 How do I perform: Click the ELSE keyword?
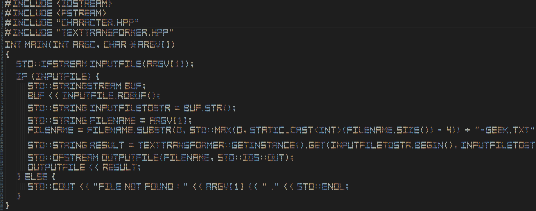(x=36, y=177)
